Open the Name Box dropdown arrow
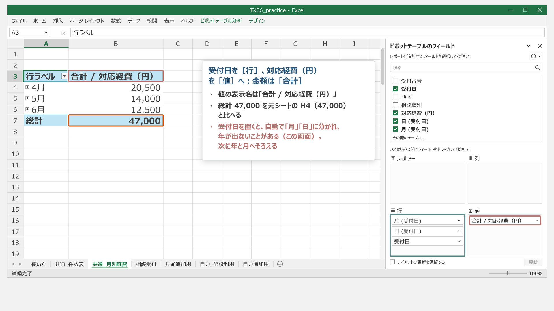554x311 pixels. click(46, 33)
